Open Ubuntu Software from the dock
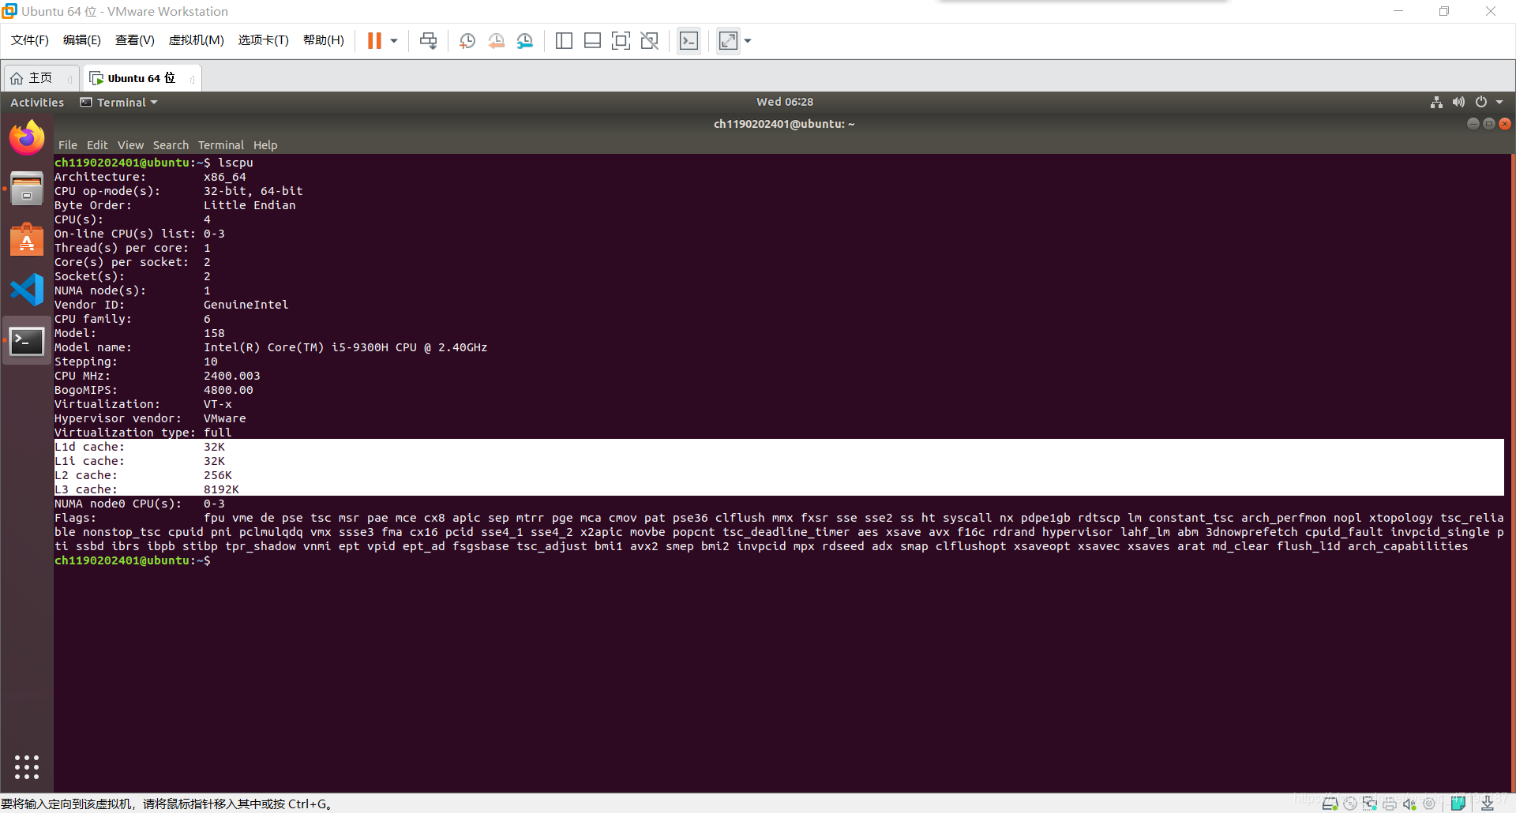Viewport: 1516px width, 813px height. click(27, 239)
